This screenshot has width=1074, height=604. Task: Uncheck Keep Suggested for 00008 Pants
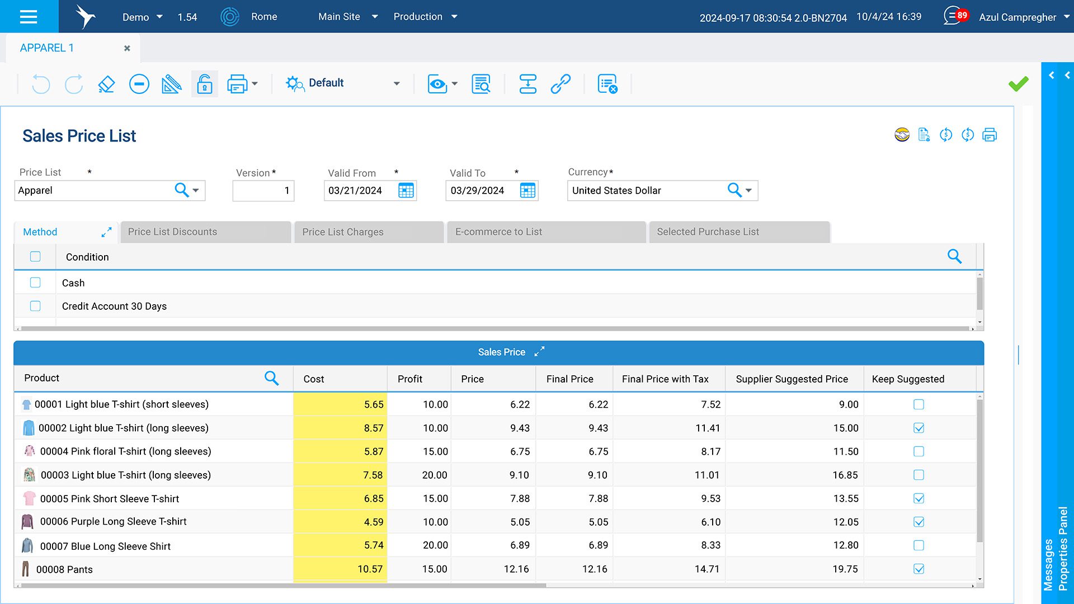(x=918, y=569)
